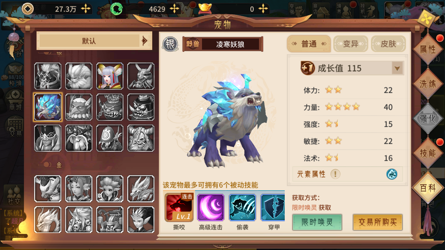Switch to the 皮肤 tab
The width and height of the screenshot is (445, 250).
[x=388, y=44]
